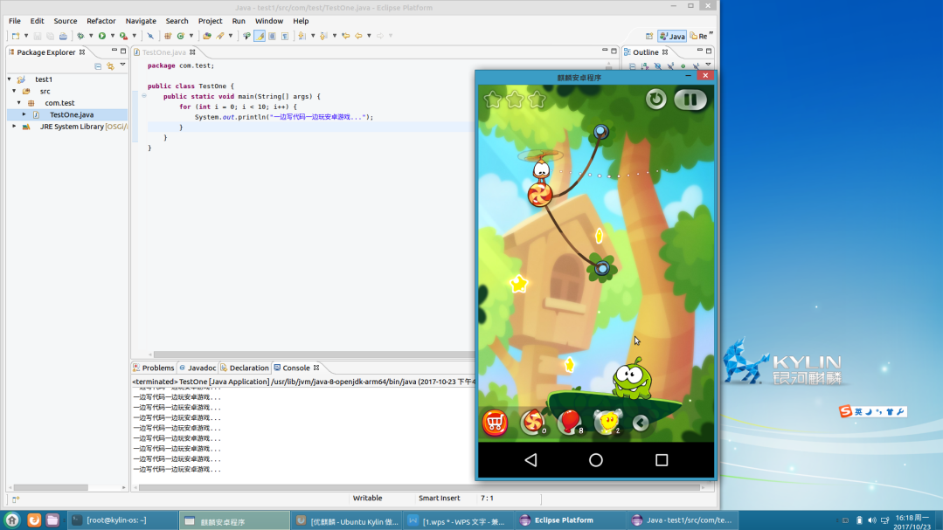Toggle Mark Occurrences highlighter in toolbar

coord(260,36)
